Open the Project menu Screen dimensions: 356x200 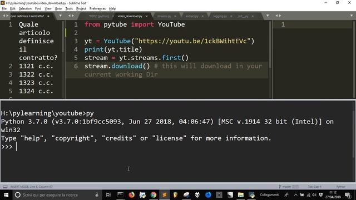[81, 9]
